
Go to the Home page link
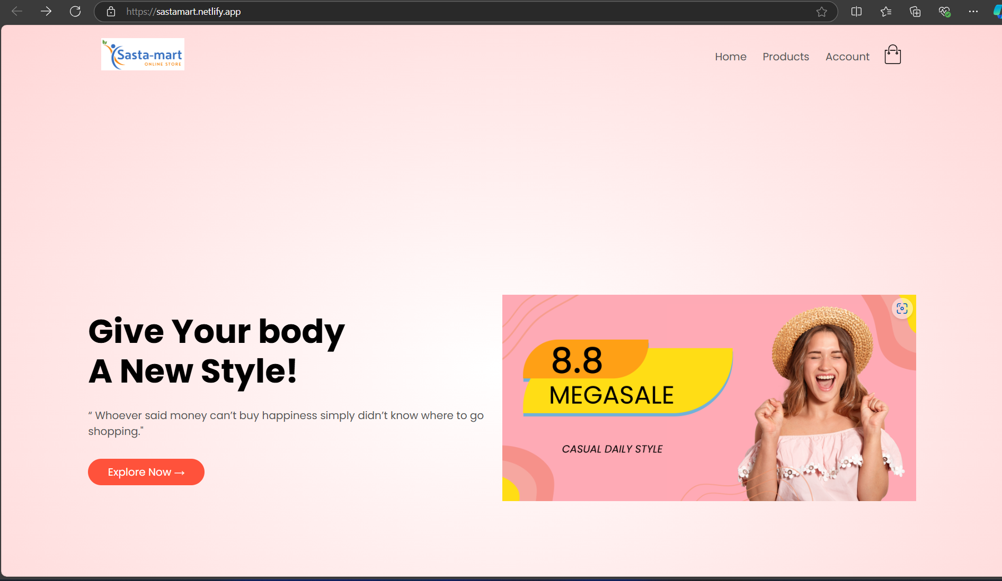(x=730, y=57)
